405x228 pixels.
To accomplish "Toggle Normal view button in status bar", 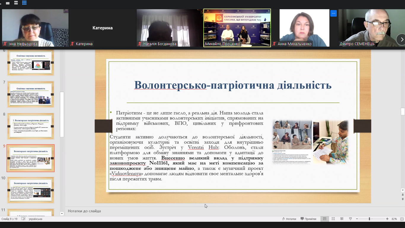I will 325,219.
